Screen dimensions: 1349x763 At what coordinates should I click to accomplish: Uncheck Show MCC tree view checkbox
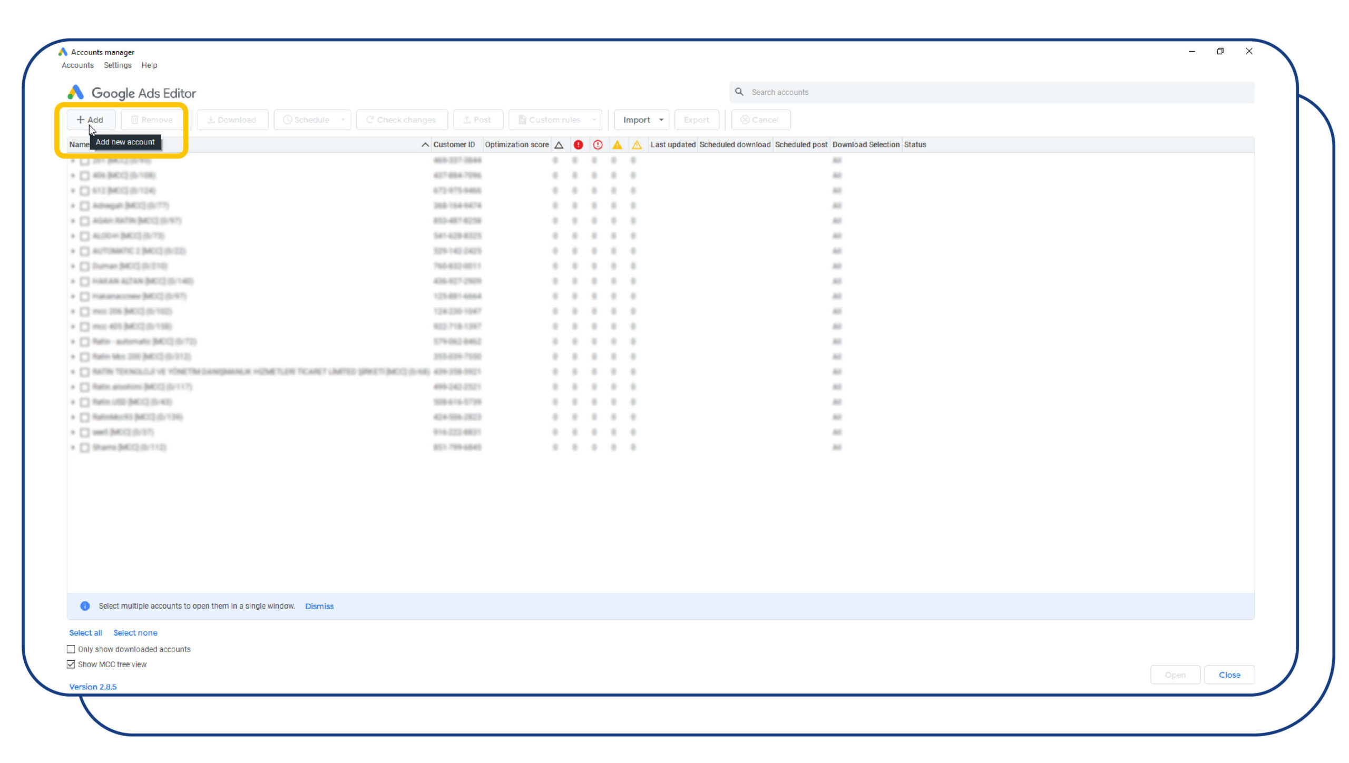coord(71,664)
